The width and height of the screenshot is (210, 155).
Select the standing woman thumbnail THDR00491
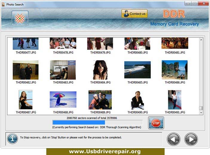(x=175, y=100)
